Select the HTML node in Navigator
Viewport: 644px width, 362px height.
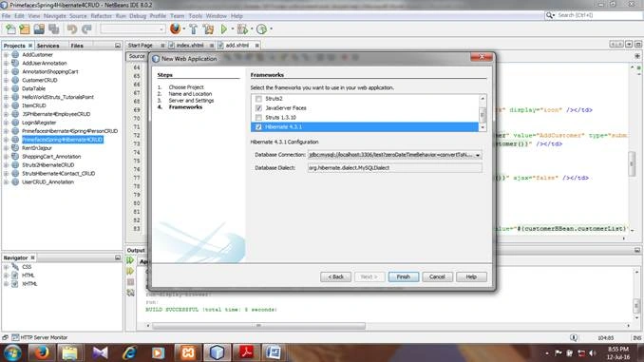point(28,276)
